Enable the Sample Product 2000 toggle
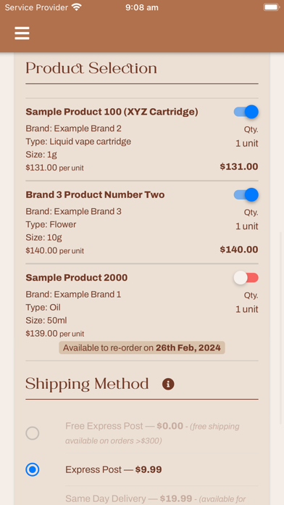Viewport: 284px width, 505px height. coord(246,278)
